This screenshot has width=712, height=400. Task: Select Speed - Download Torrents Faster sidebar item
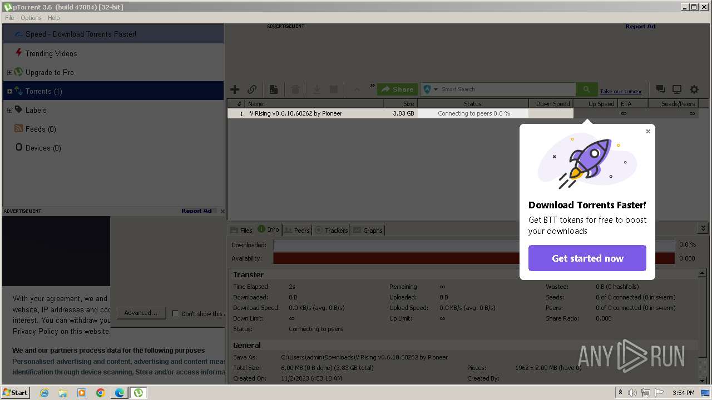tap(113, 34)
